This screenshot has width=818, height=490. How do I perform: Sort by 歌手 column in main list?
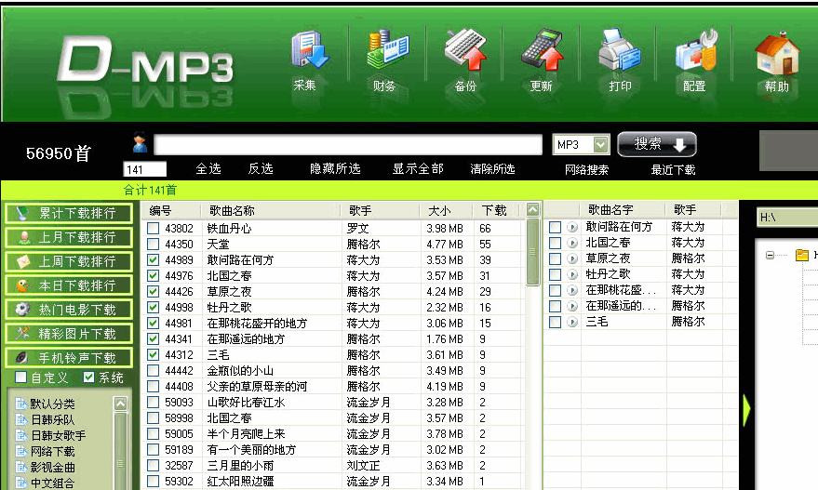[381, 210]
